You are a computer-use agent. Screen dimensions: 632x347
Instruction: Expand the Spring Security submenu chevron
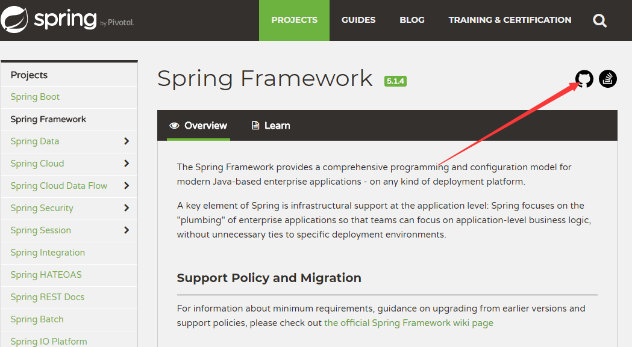pos(126,207)
